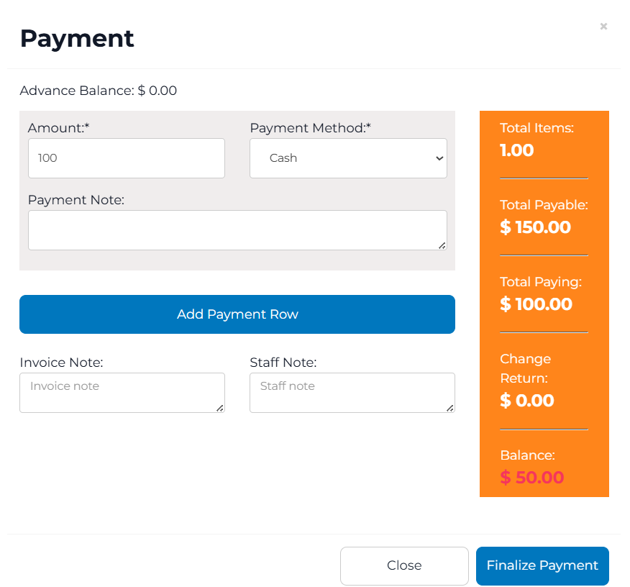Click the Total Payable $150.00 value

(x=535, y=227)
